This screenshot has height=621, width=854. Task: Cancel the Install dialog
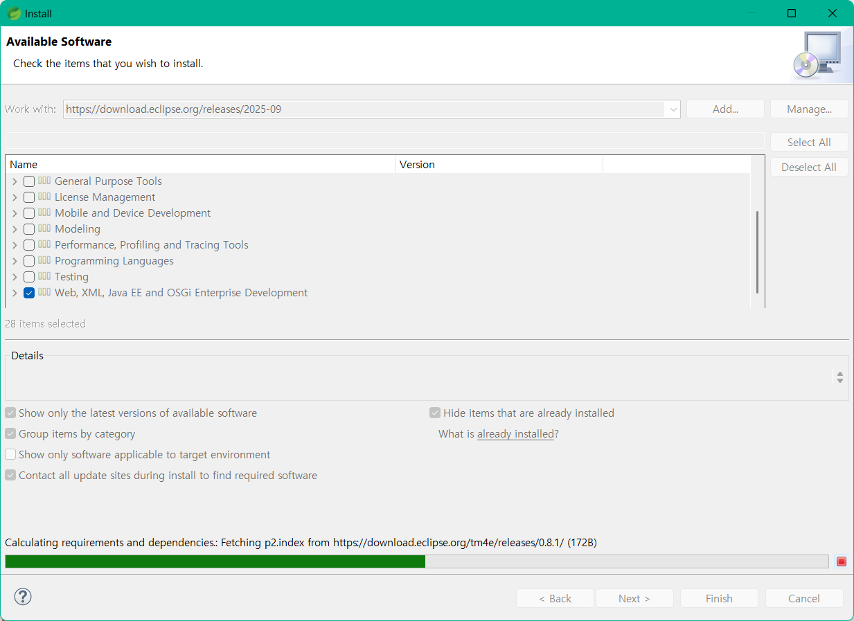click(804, 598)
